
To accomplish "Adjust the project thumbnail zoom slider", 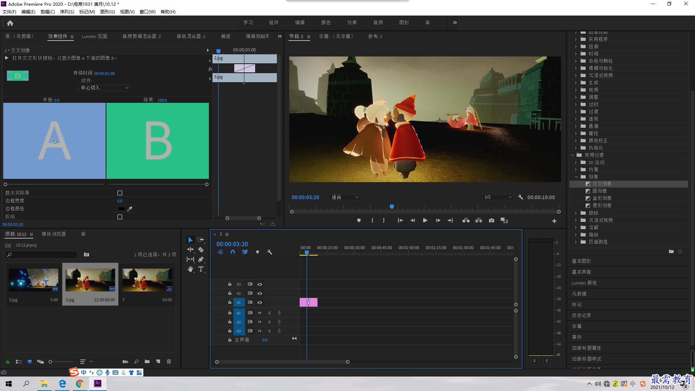I will click(x=61, y=362).
